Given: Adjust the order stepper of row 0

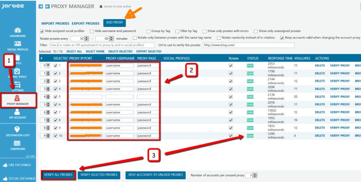Looking at the screenshot, I should [x=48, y=66].
